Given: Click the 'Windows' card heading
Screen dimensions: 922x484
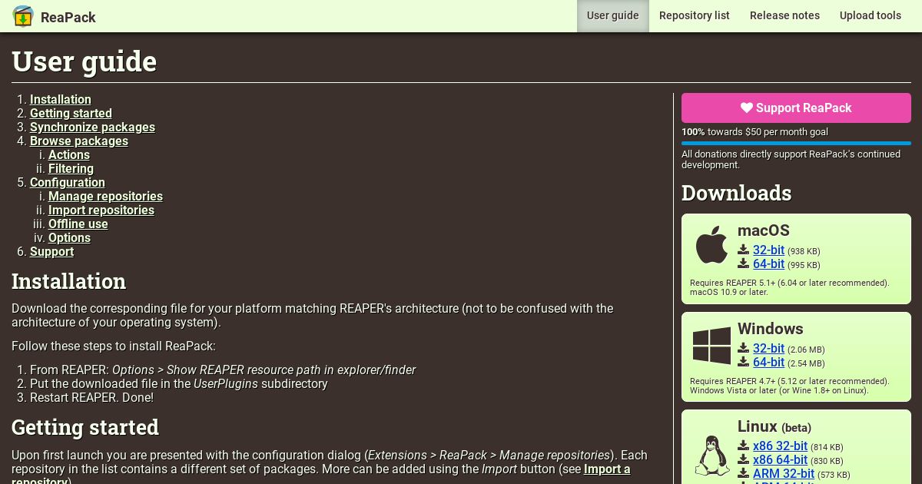Looking at the screenshot, I should [x=771, y=329].
